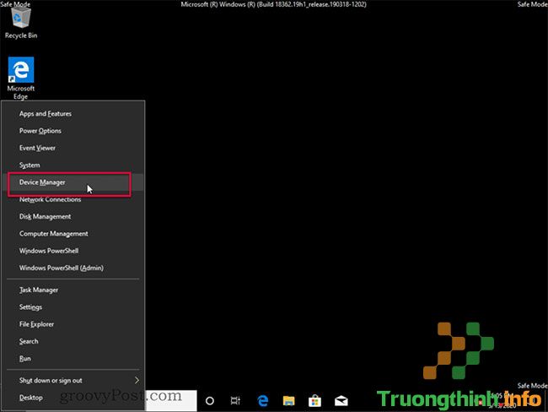Open Task Manager from the menu
548x412 pixels.
click(x=73, y=290)
